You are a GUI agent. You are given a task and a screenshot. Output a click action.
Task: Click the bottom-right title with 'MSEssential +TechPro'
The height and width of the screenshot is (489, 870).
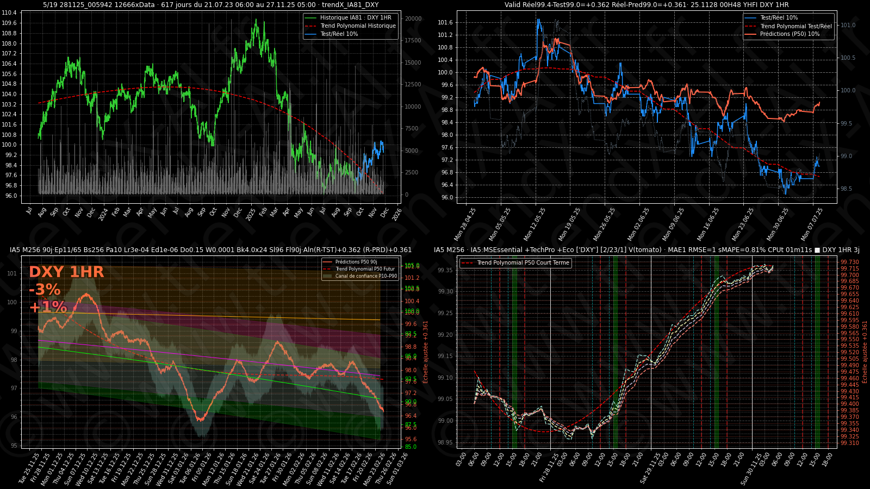point(647,250)
